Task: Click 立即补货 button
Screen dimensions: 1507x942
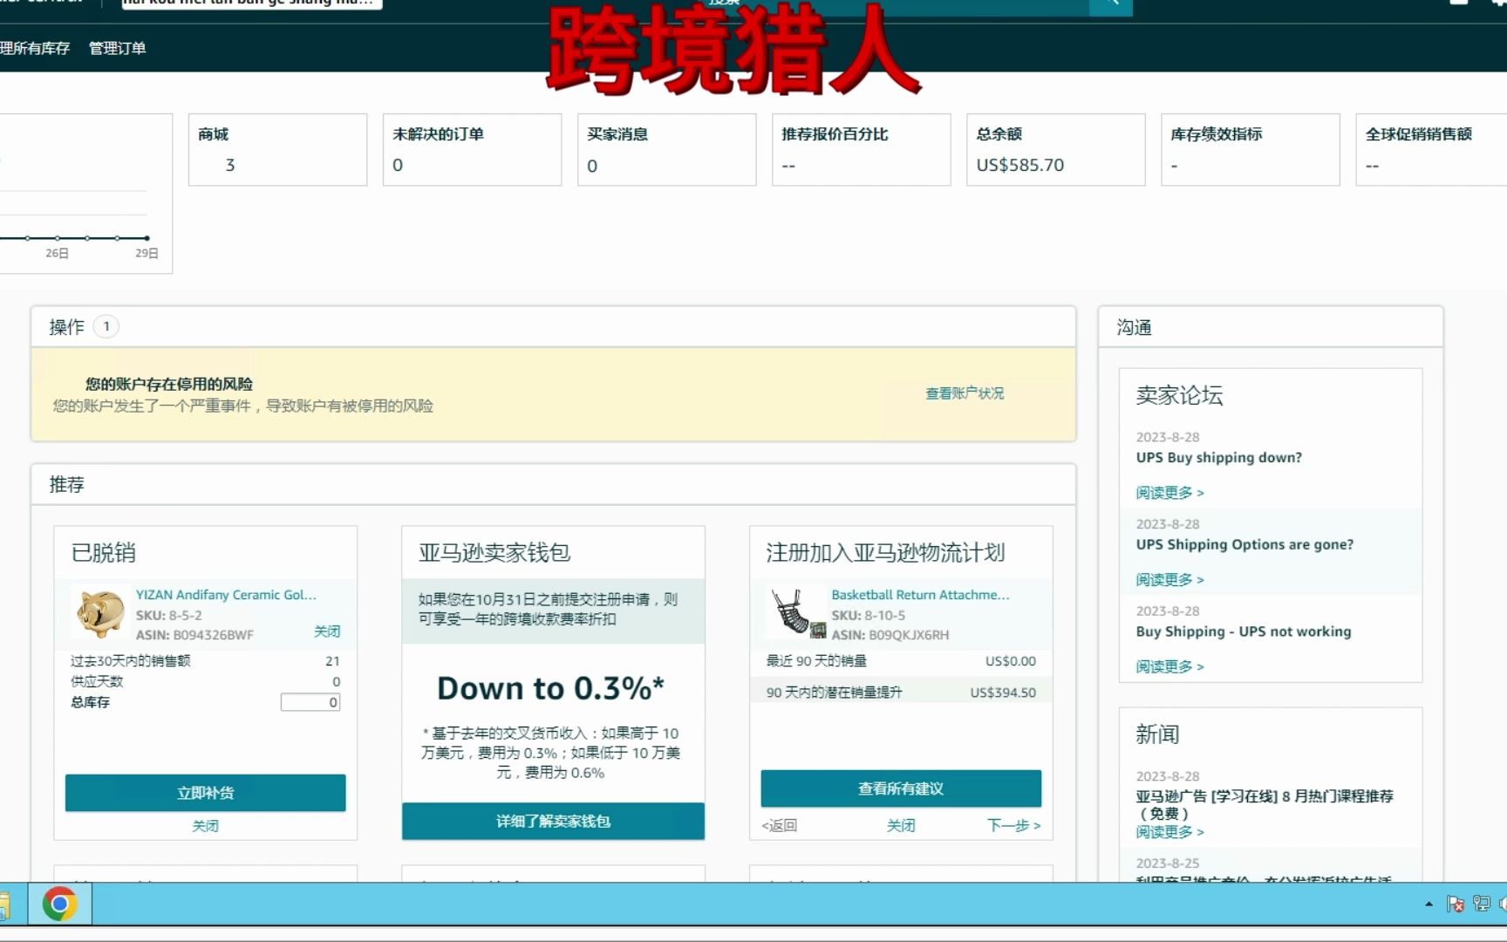Action: 205,793
